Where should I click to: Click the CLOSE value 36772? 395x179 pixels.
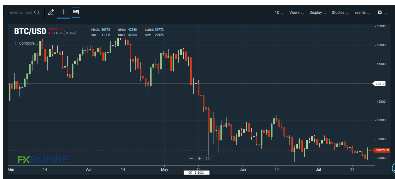[159, 30]
